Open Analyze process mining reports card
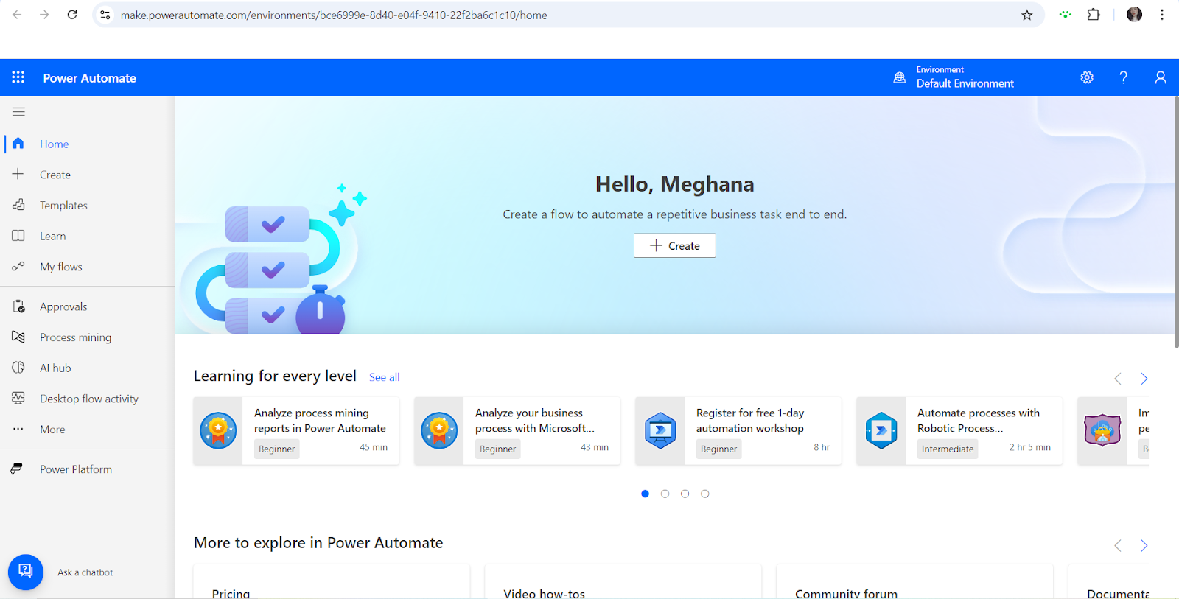 tap(296, 431)
